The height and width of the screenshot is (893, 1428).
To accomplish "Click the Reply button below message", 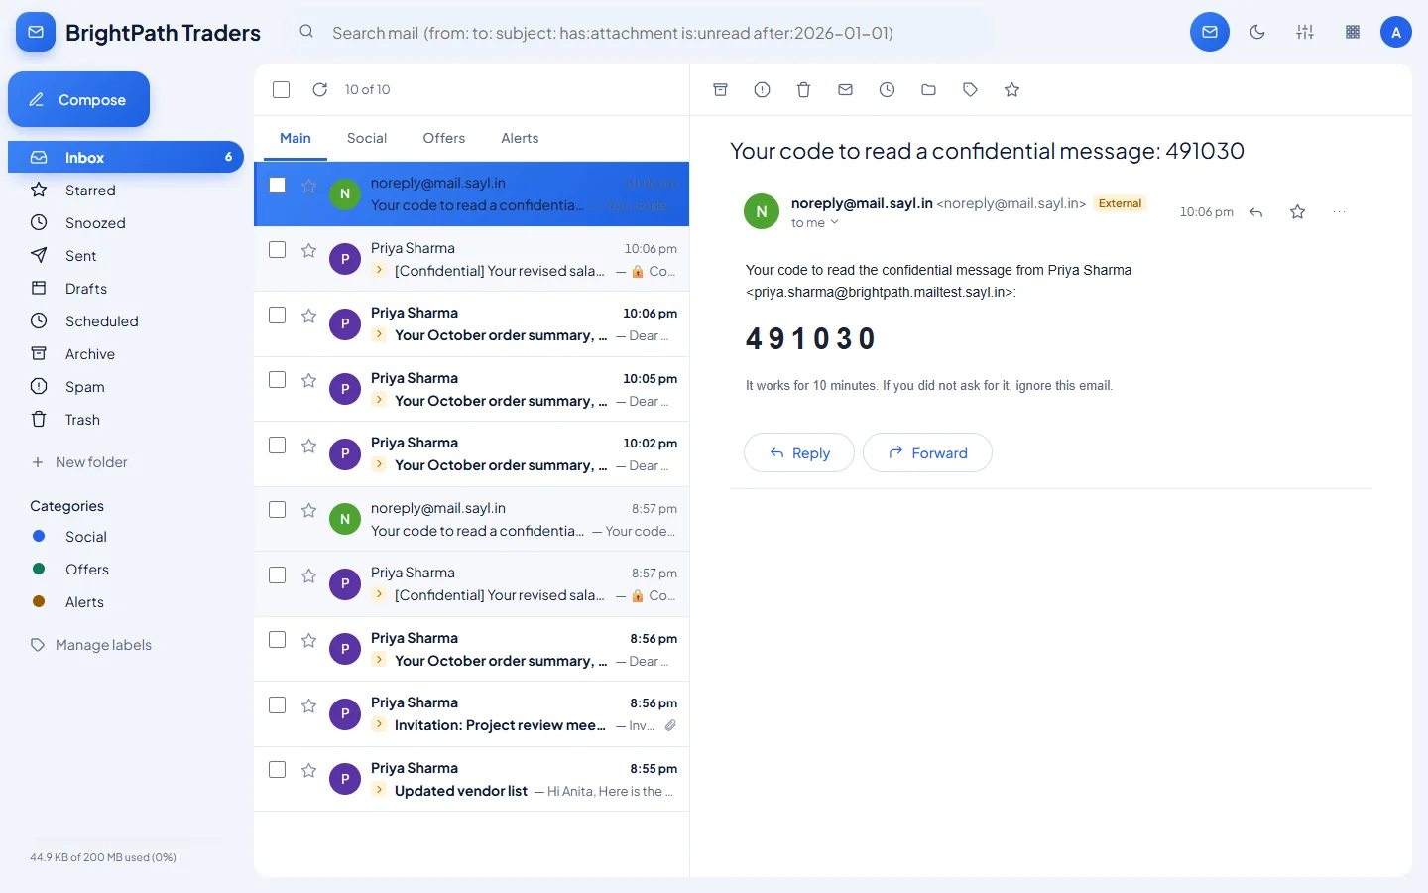I will 799,452.
